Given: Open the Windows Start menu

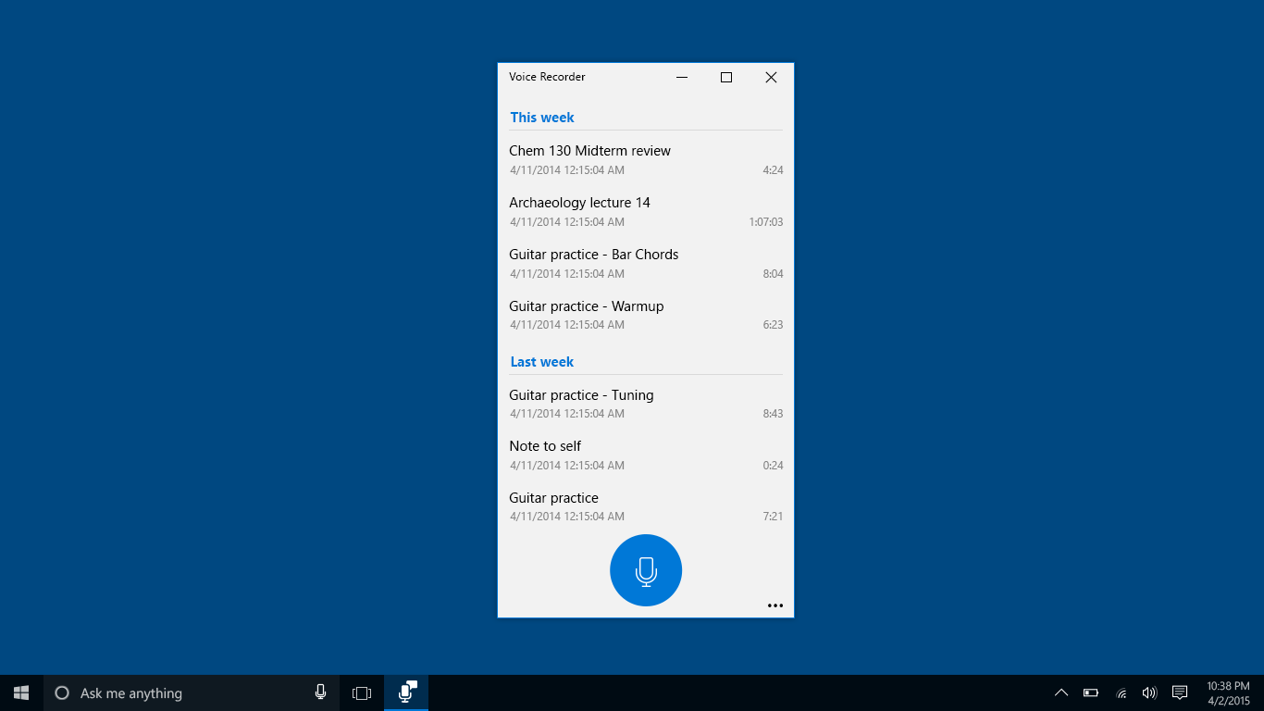Looking at the screenshot, I should point(19,692).
